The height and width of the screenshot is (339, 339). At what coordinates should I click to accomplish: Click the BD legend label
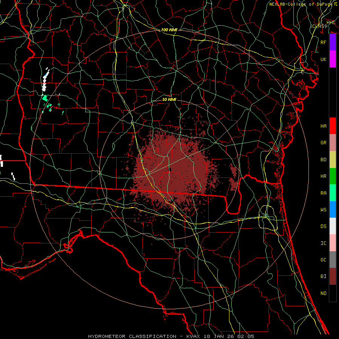tap(324, 160)
